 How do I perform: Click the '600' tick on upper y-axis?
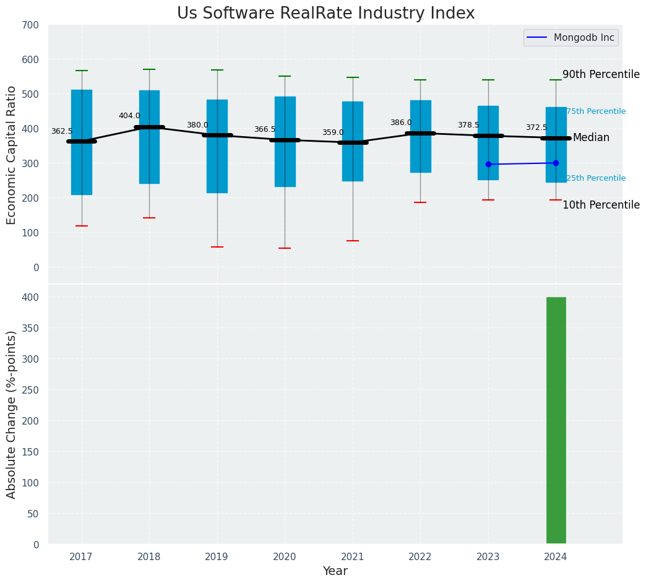tap(30, 60)
